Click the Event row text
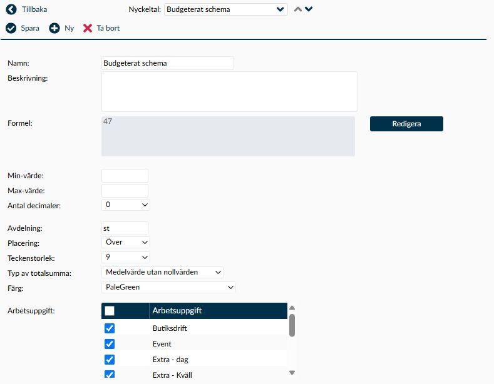 162,344
